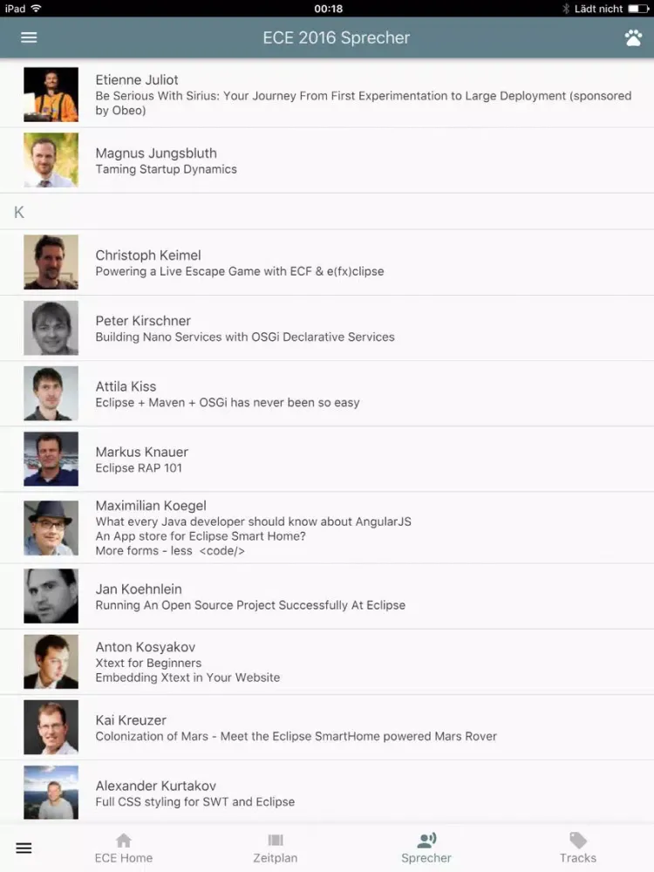The image size is (654, 872).
Task: Open the bottom-left menu icon
Action: click(x=24, y=848)
